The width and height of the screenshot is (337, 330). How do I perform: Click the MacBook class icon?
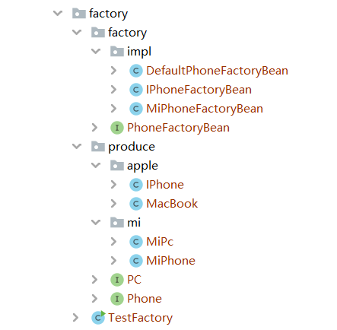(x=136, y=204)
